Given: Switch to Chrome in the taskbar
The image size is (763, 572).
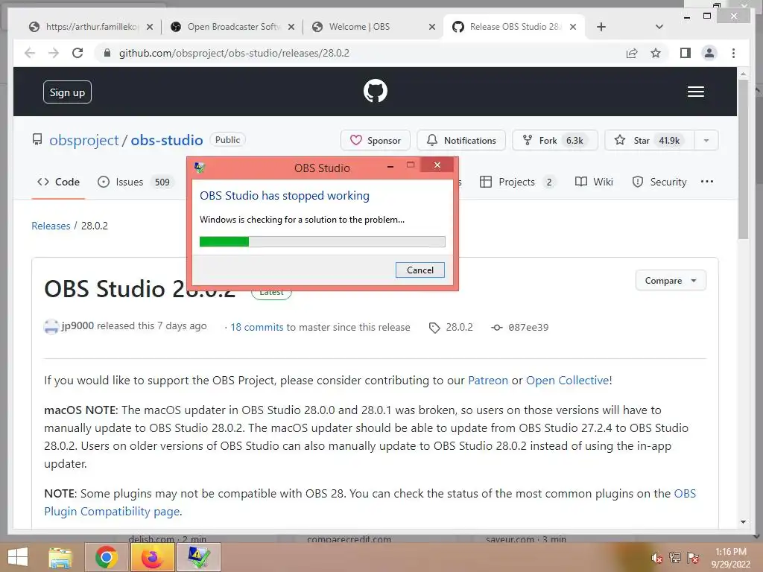Looking at the screenshot, I should pyautogui.click(x=107, y=557).
